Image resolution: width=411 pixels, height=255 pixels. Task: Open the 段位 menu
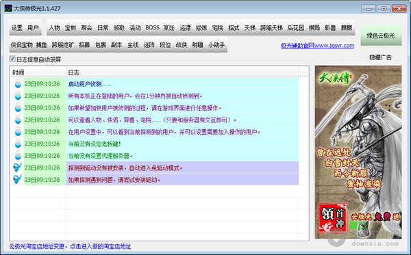tap(165, 45)
